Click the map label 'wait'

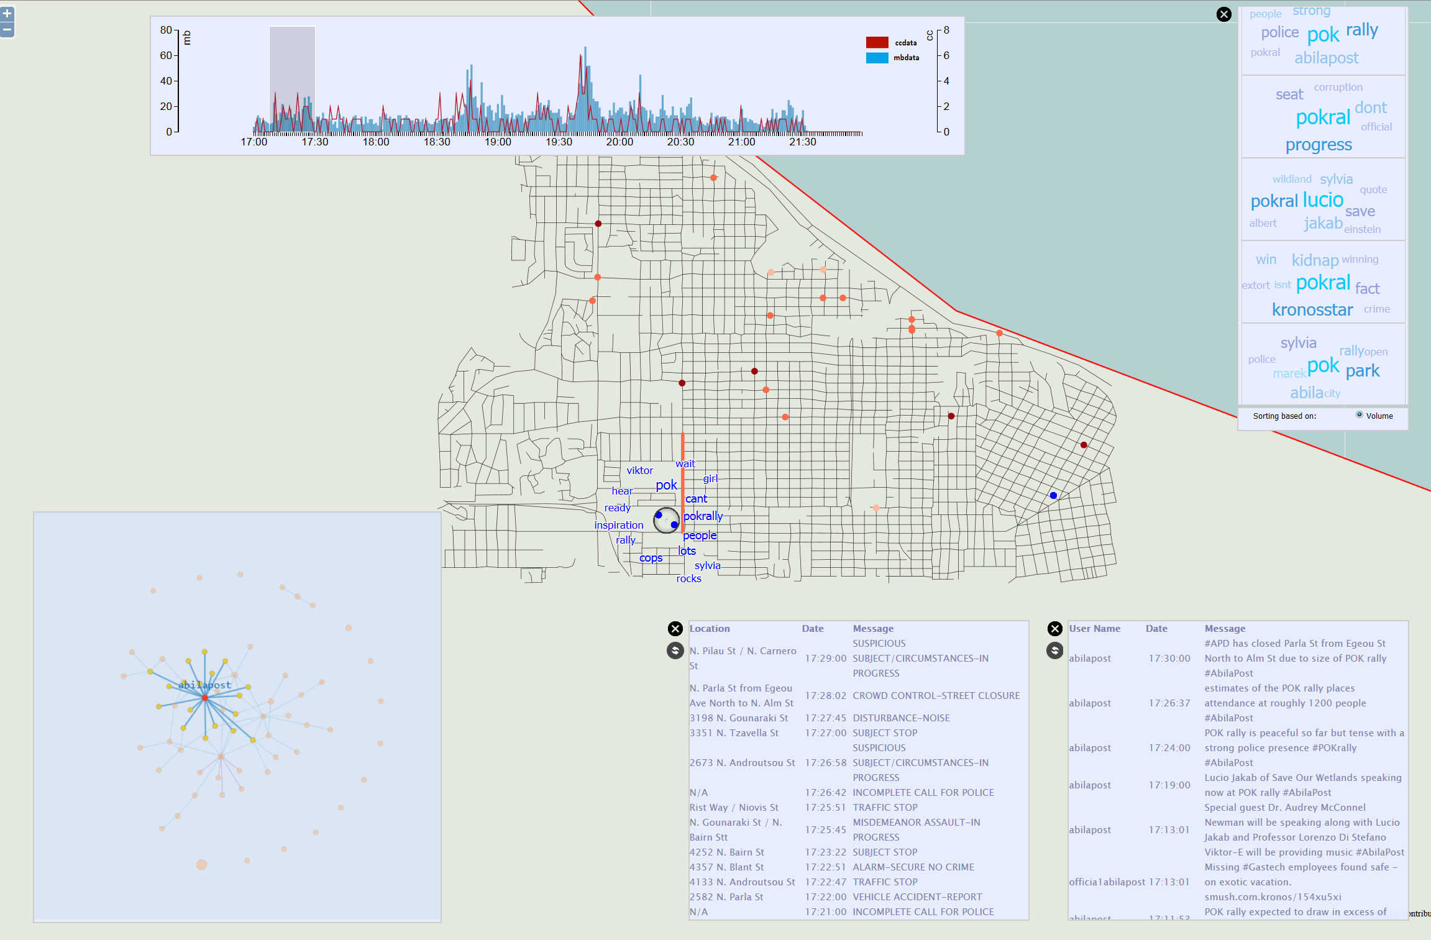685,463
